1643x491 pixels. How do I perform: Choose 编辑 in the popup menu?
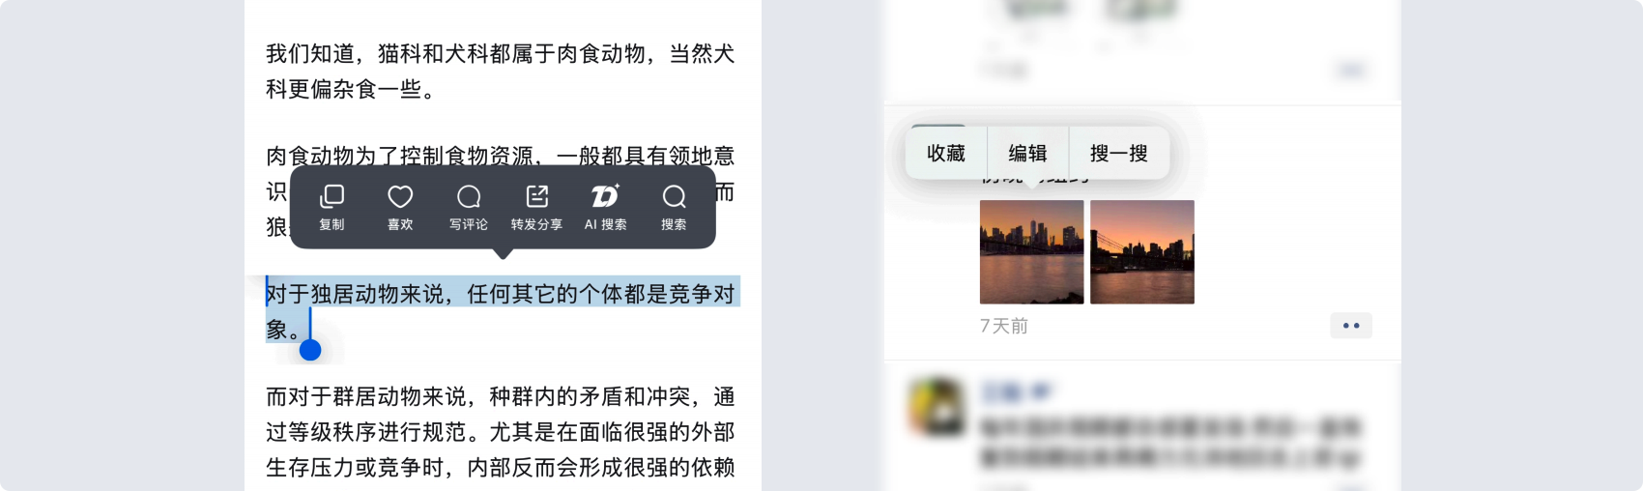(1027, 153)
